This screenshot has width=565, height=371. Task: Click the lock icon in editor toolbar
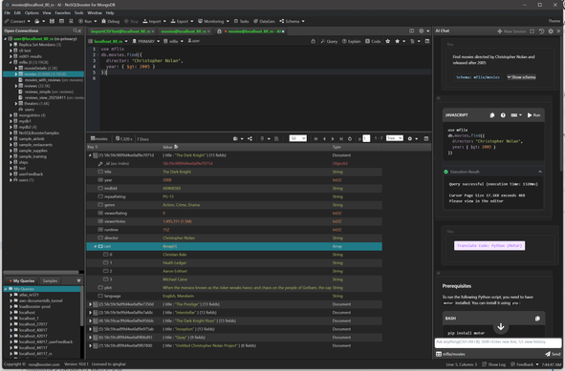point(314,41)
